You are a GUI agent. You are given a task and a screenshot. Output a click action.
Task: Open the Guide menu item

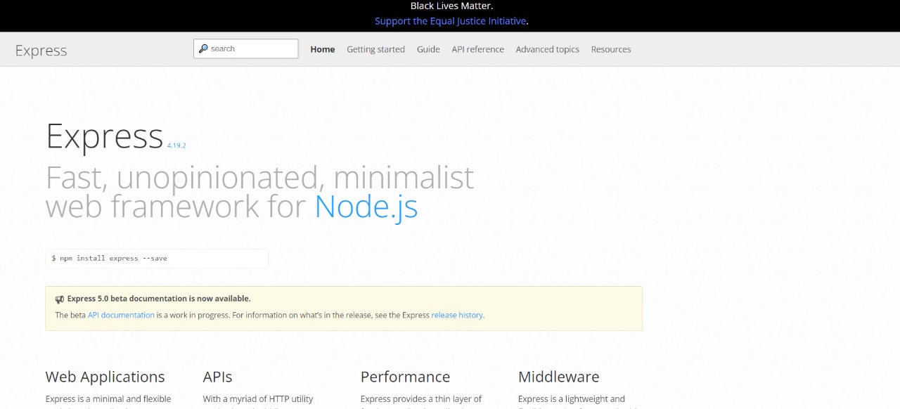click(428, 49)
